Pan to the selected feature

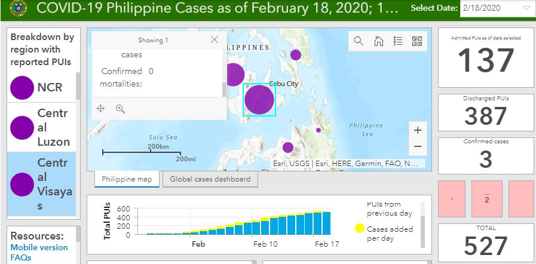101,109
